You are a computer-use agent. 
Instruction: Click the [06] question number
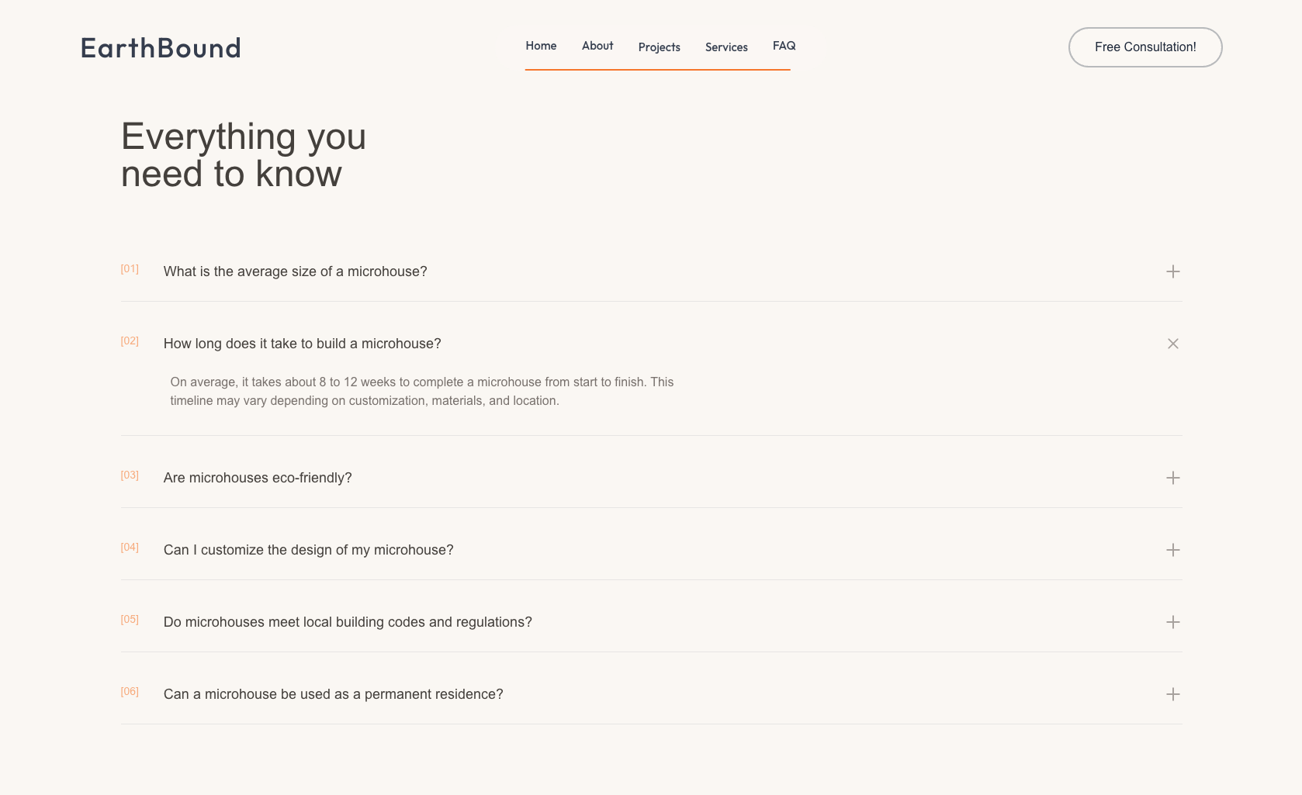point(130,692)
